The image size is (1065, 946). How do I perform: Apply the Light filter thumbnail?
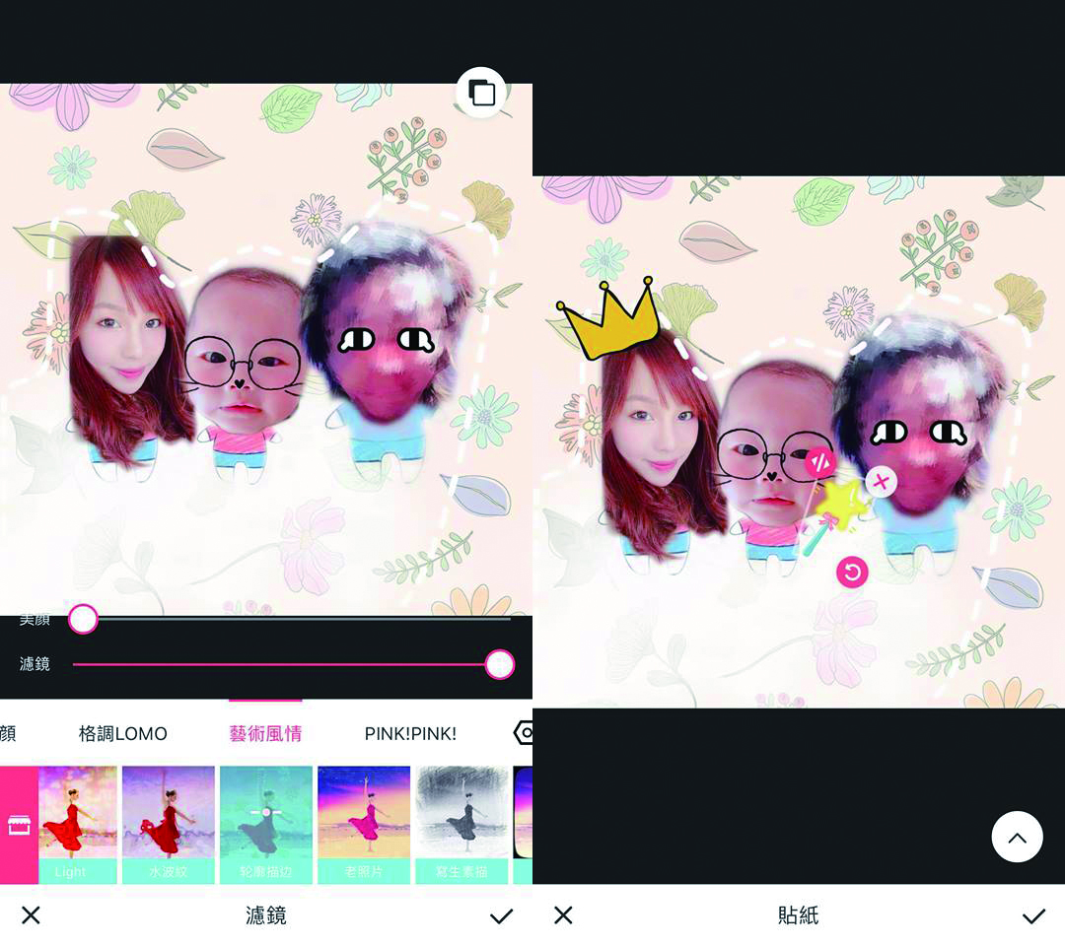pos(78,823)
